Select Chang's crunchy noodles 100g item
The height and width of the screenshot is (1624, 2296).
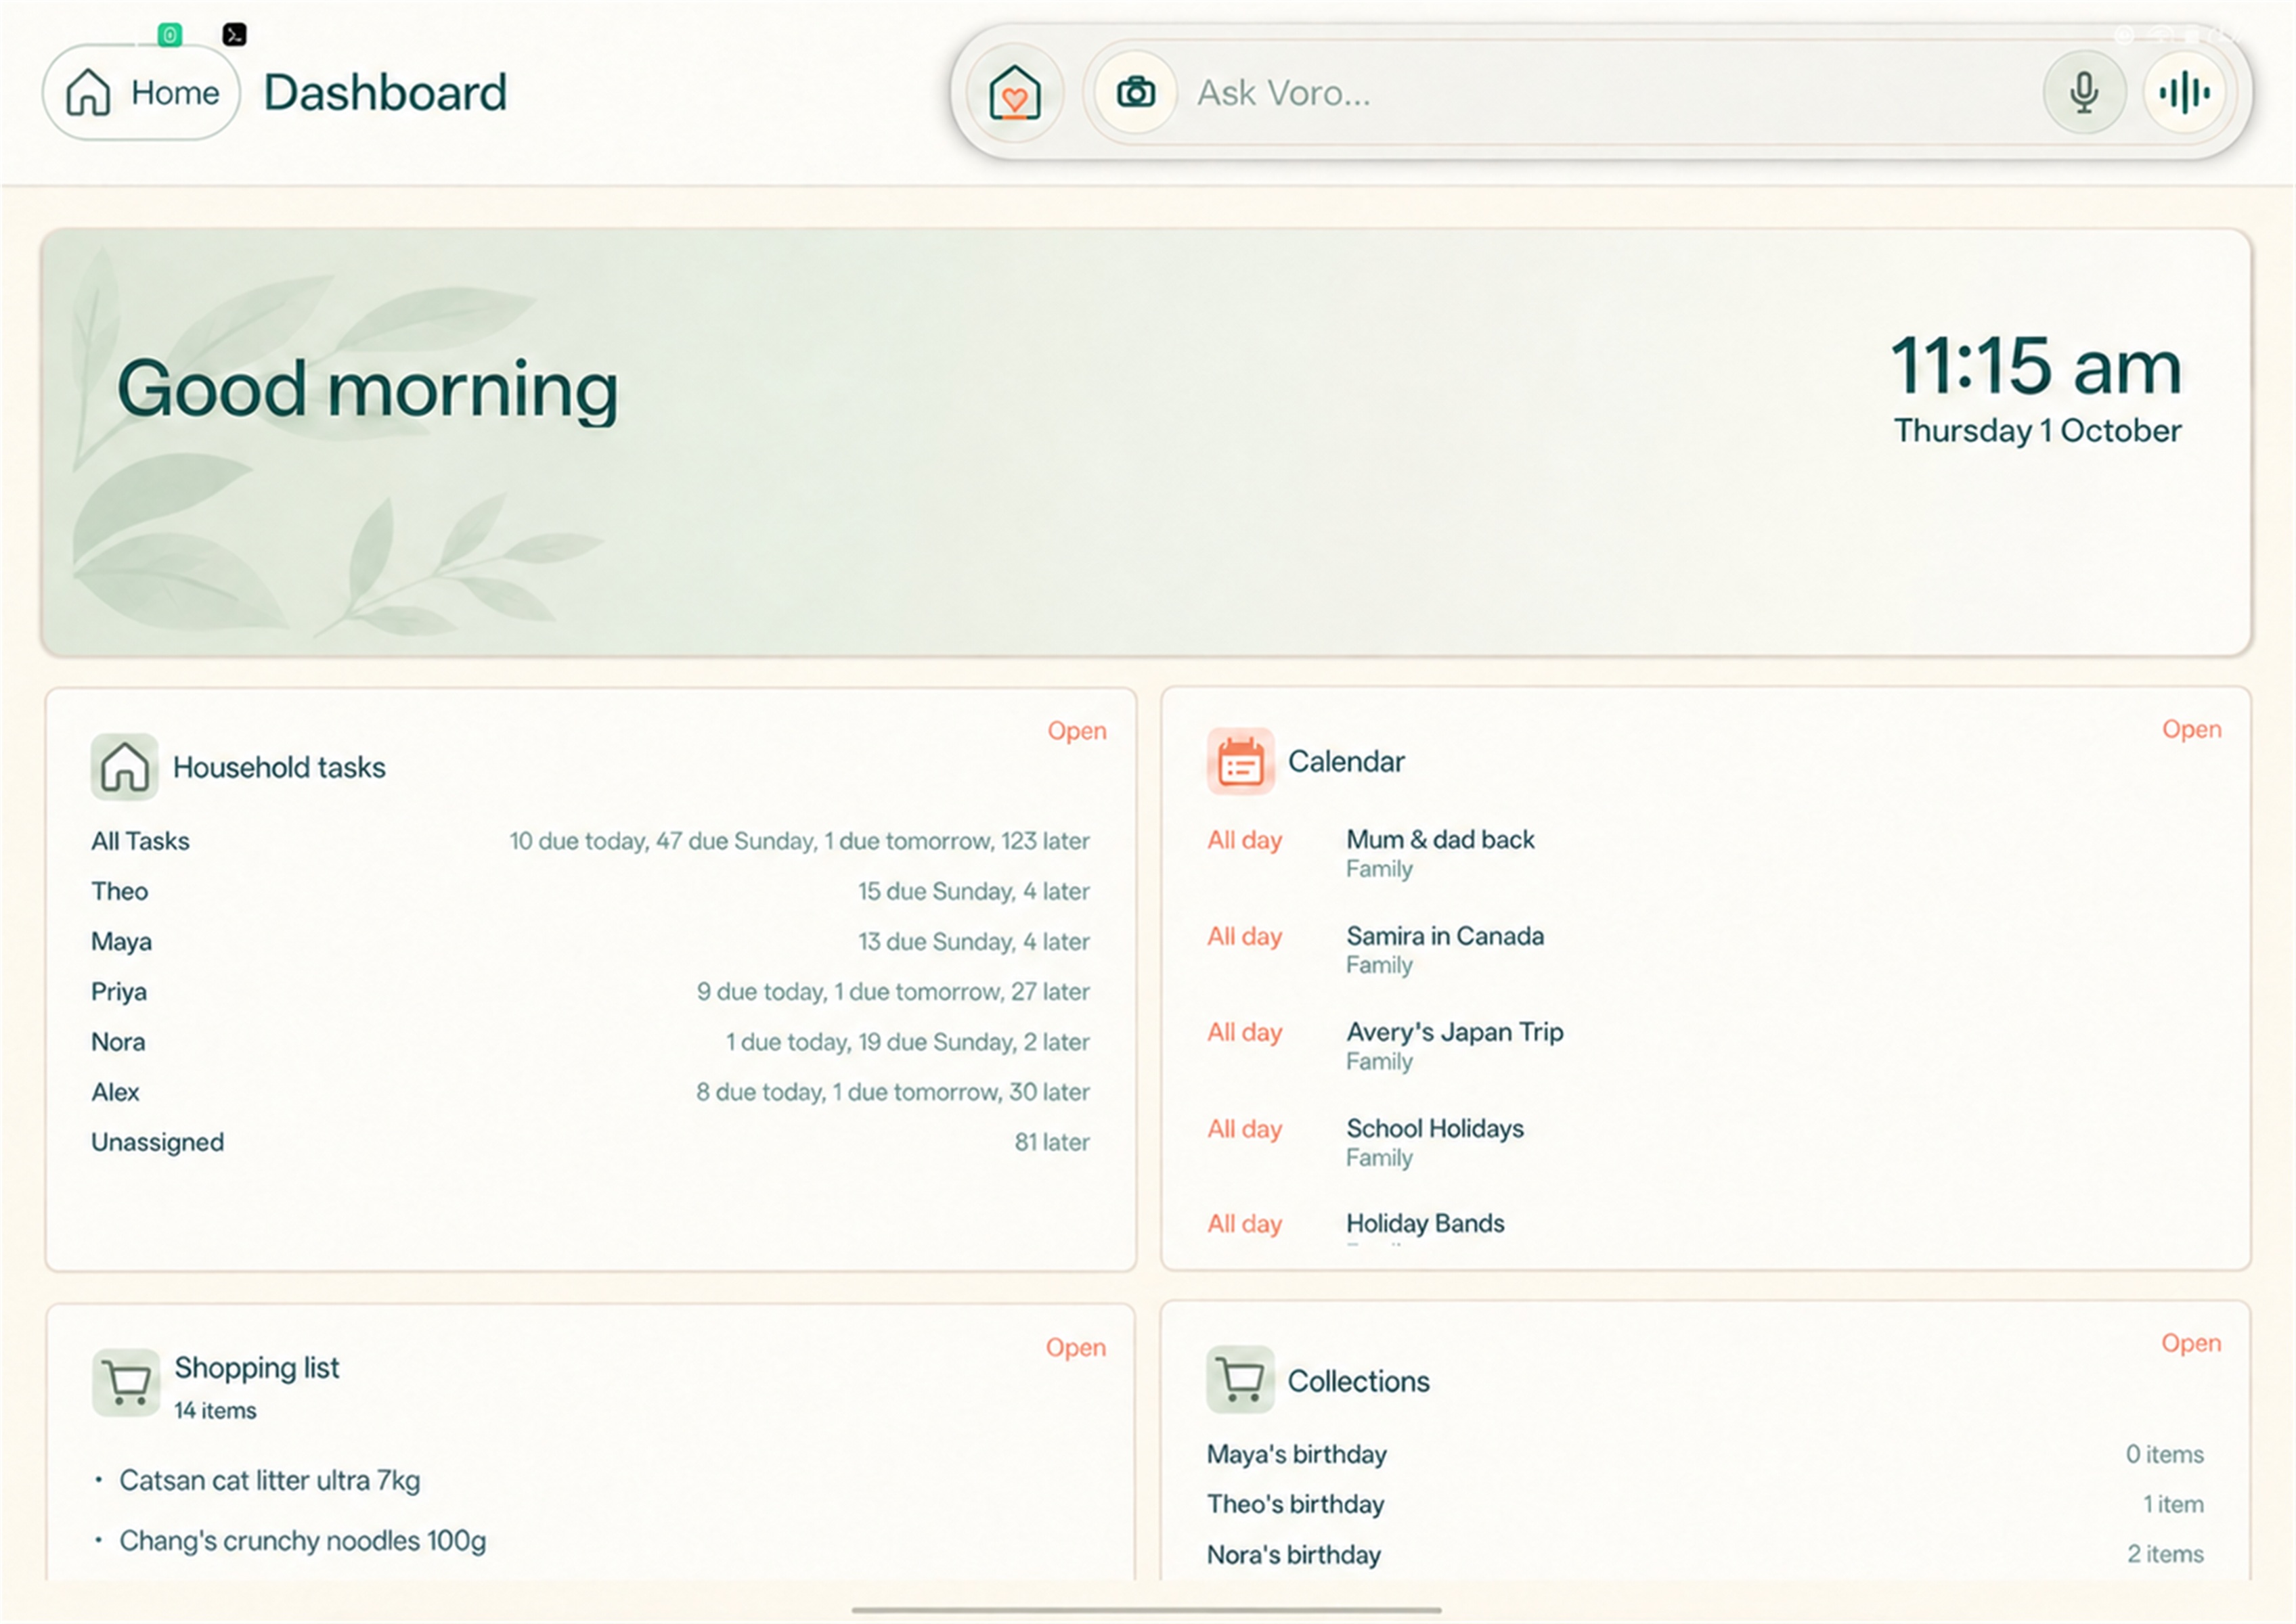coord(302,1542)
